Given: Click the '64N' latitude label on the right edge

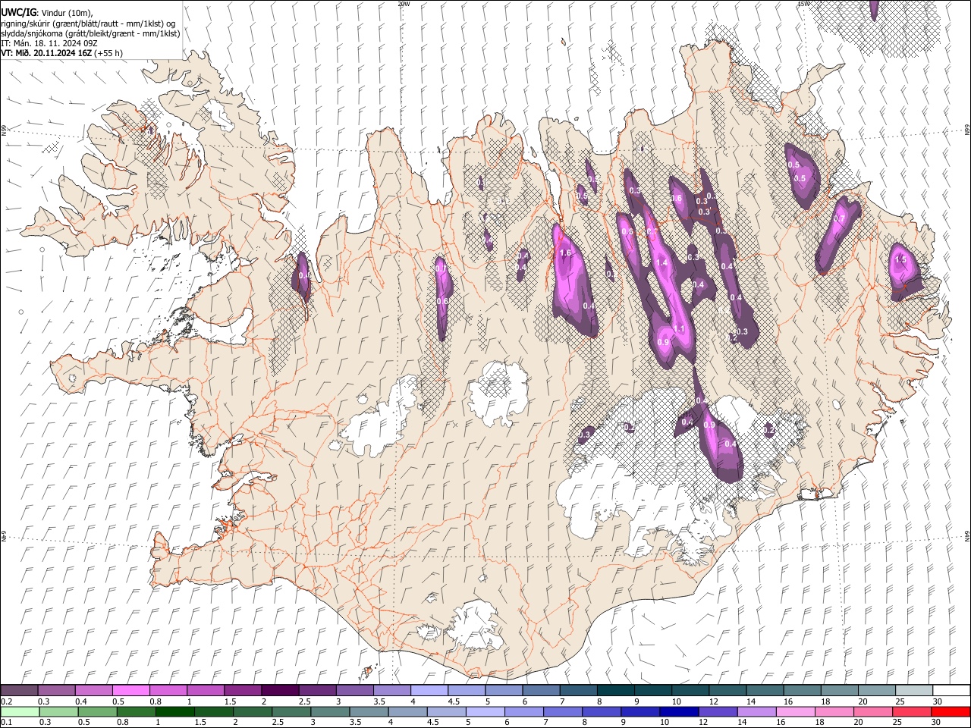Looking at the screenshot, I should [967, 535].
